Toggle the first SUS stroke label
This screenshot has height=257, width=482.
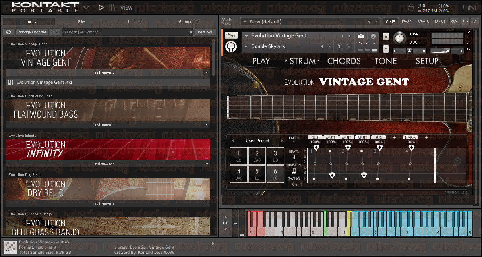tap(315, 137)
